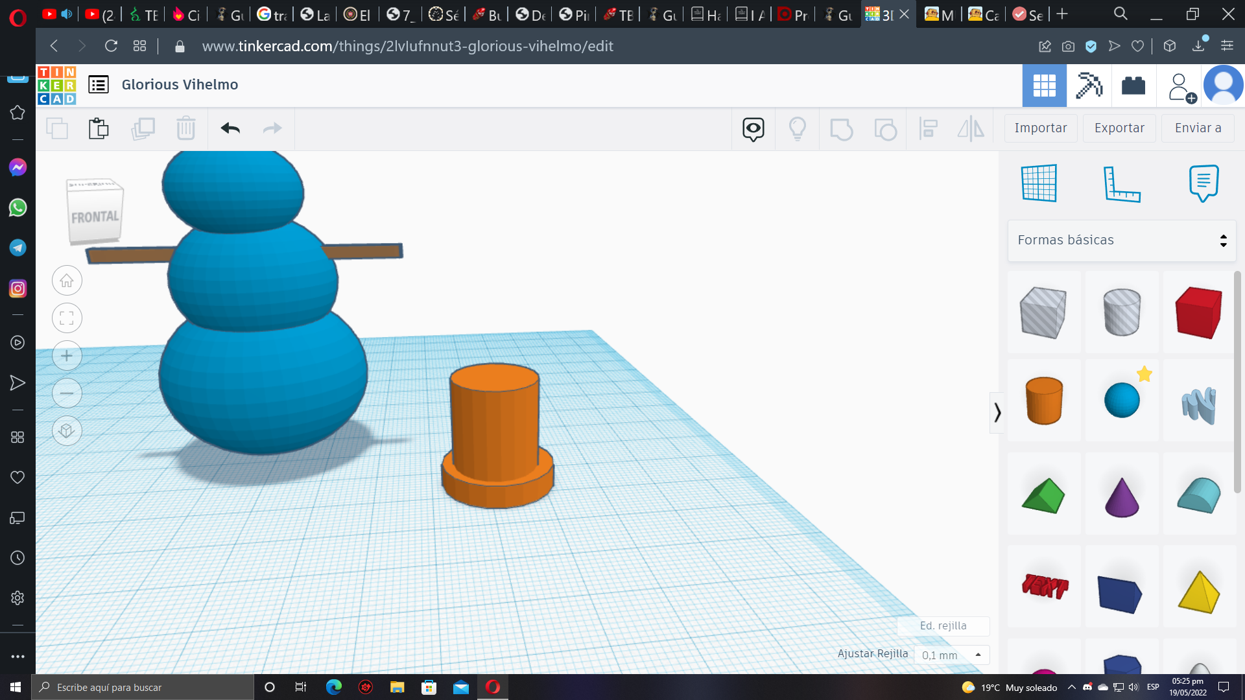
Task: Collapse the shapes panel with the chevron
Action: tap(997, 412)
